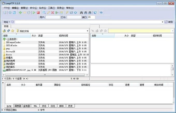The width and height of the screenshot is (176, 113).
Task: Open the 命令(C) menu
Action: (33, 8)
